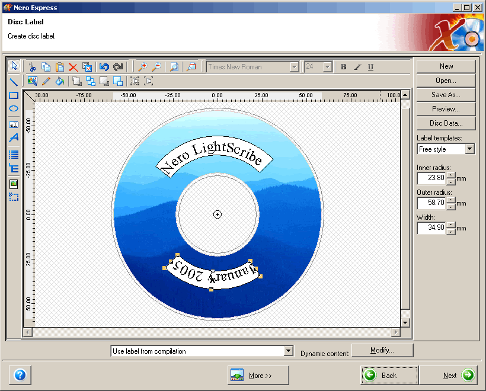This screenshot has width=486, height=391.
Task: Select the Line drawing tool
Action: (13, 81)
